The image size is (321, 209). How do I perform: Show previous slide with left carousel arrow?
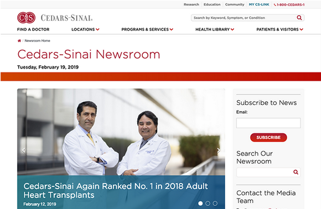(24, 150)
